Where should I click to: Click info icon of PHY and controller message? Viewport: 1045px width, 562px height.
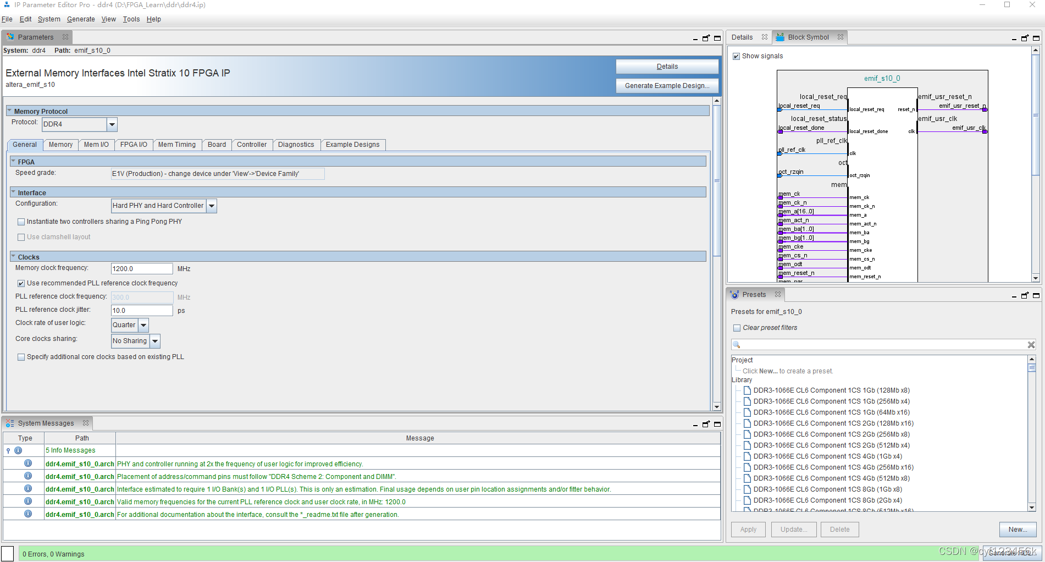(x=28, y=463)
